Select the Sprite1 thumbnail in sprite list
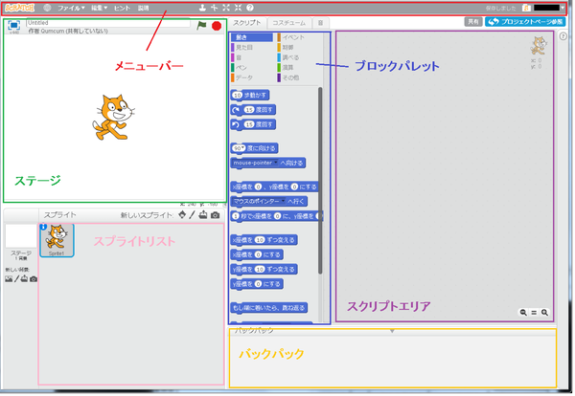575x396 pixels. (57, 240)
